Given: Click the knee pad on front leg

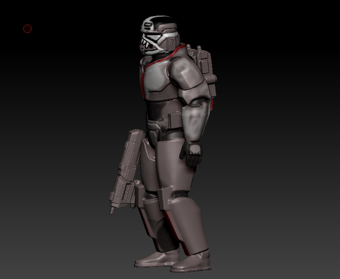Looking at the screenshot, I should tap(165, 199).
